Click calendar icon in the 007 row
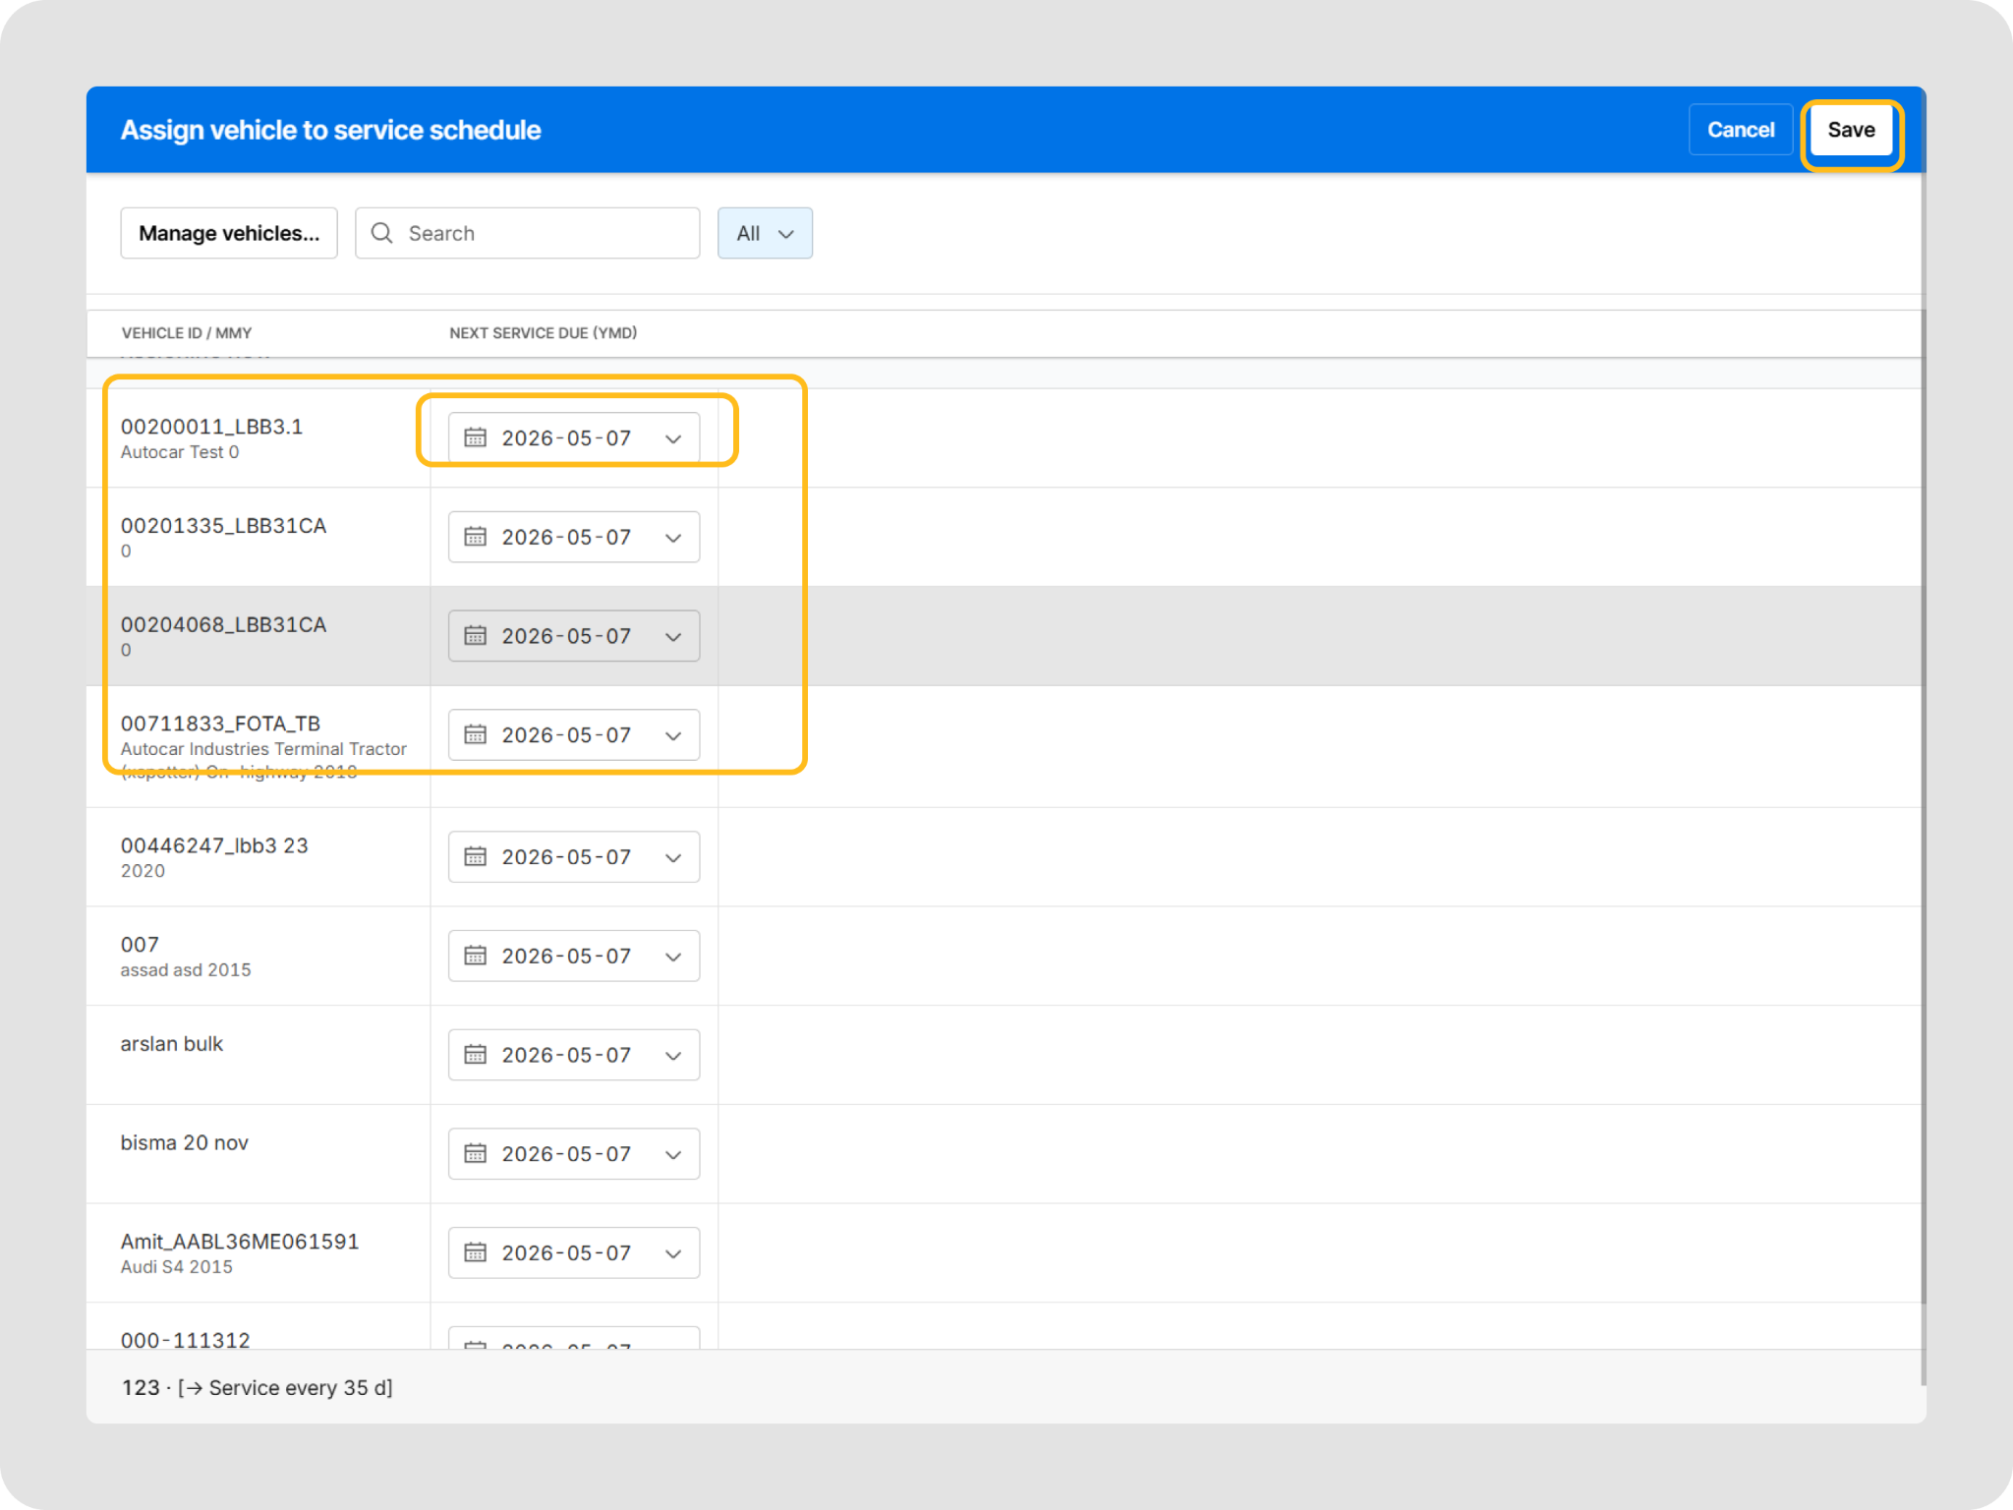The height and width of the screenshot is (1510, 2013). [x=476, y=956]
